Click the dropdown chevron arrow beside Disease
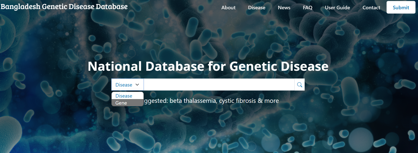Viewport: 418px width, 153px height. click(x=137, y=85)
